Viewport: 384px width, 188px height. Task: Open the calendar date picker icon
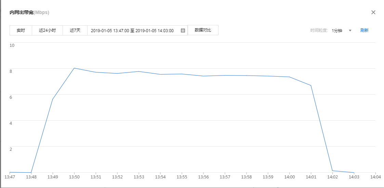(183, 30)
